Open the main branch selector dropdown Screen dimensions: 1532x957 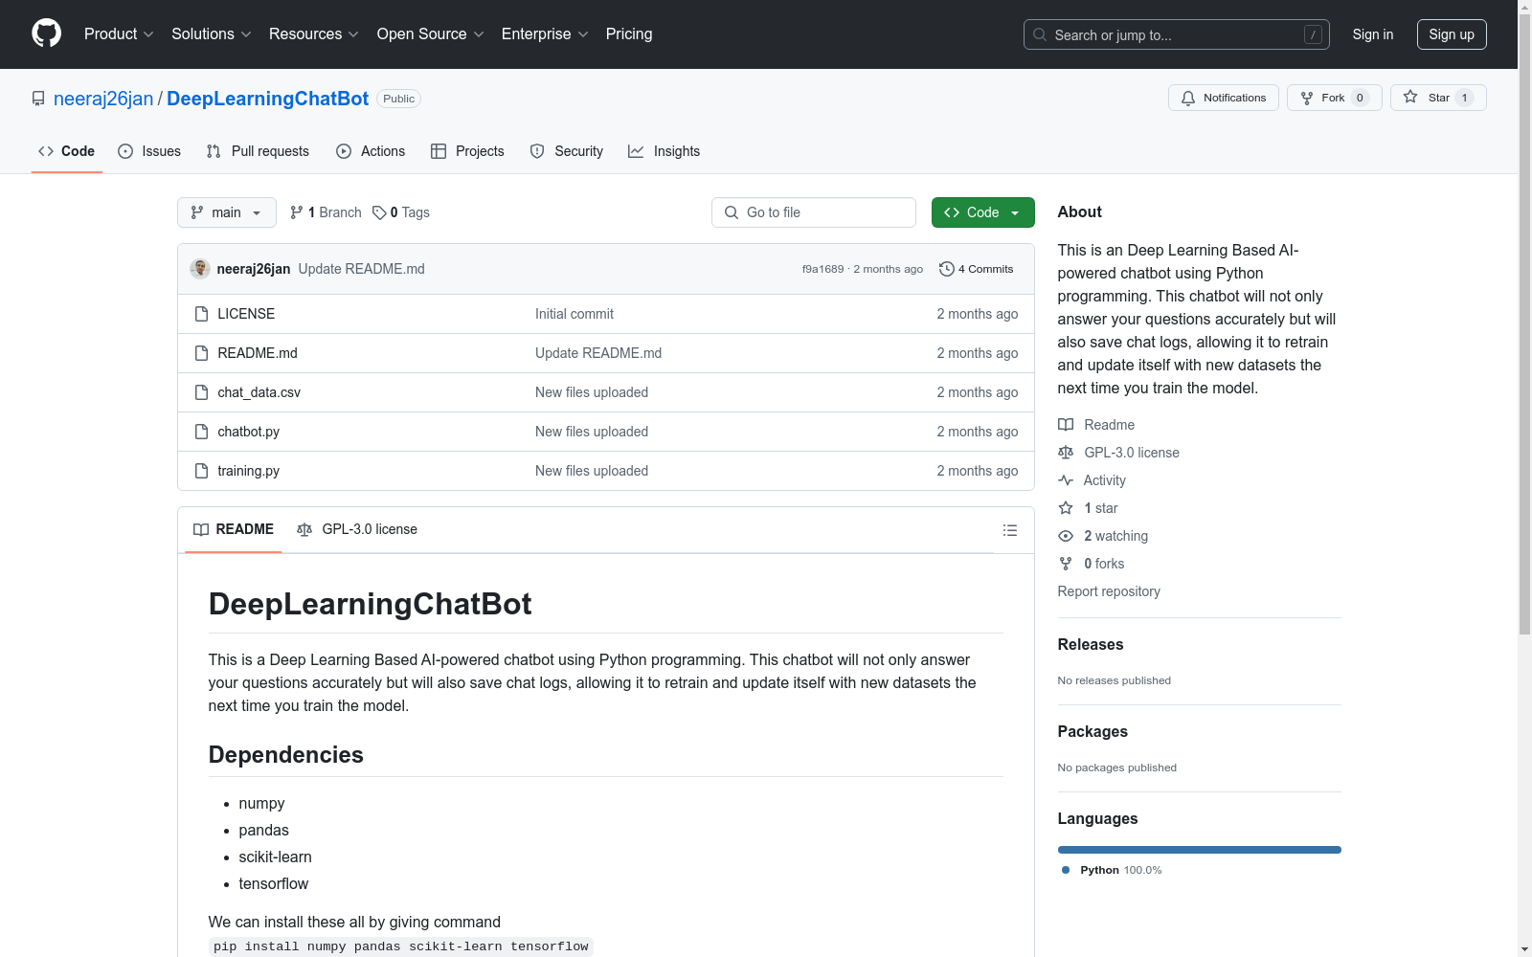coord(227,212)
